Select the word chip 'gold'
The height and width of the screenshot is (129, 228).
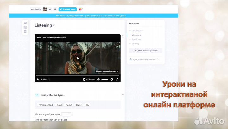coord(59,105)
